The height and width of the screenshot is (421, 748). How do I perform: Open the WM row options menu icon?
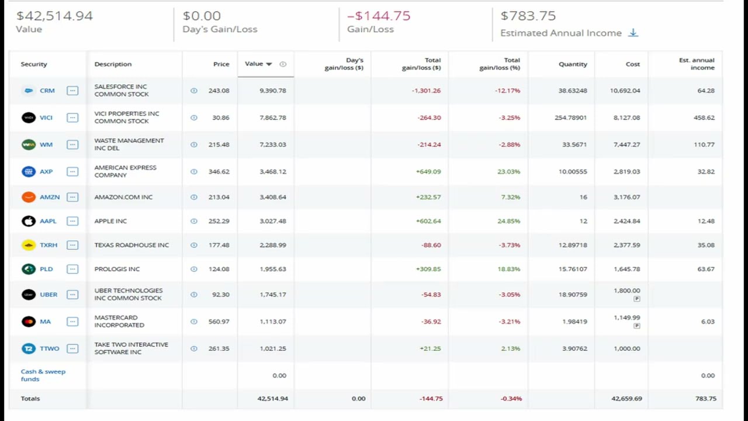72,144
